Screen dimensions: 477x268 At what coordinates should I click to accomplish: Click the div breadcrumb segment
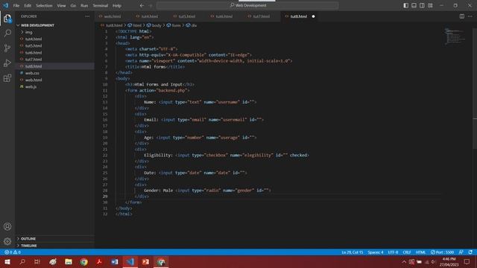point(192,25)
